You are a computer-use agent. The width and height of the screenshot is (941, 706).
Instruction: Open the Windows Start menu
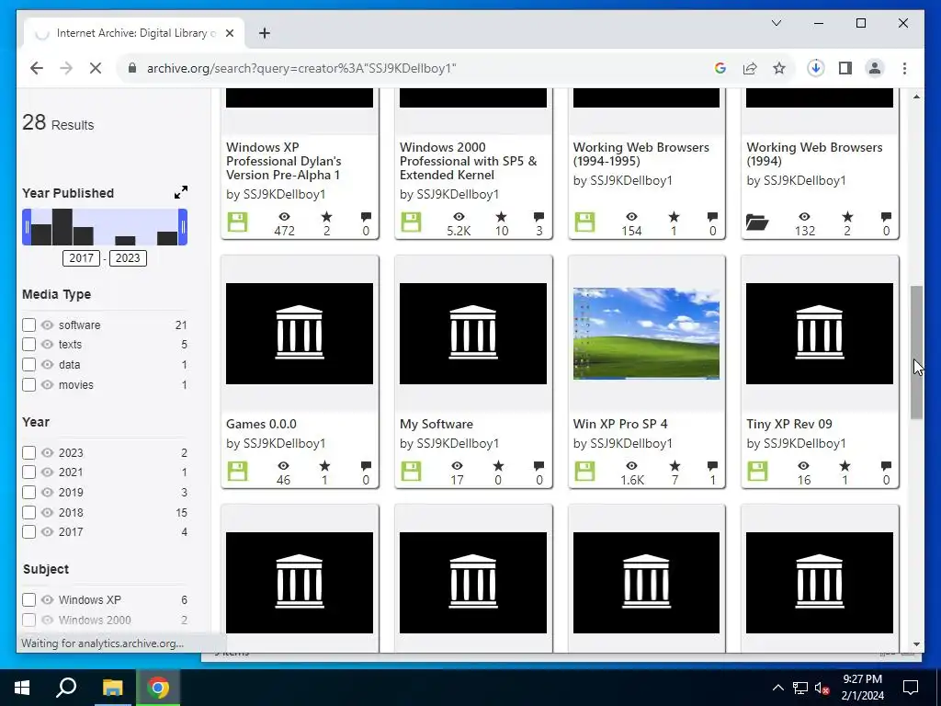(22, 688)
